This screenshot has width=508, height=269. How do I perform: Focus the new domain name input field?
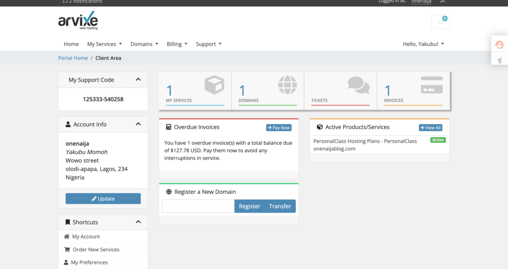click(198, 206)
